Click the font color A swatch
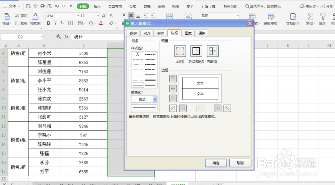 tap(100, 23)
